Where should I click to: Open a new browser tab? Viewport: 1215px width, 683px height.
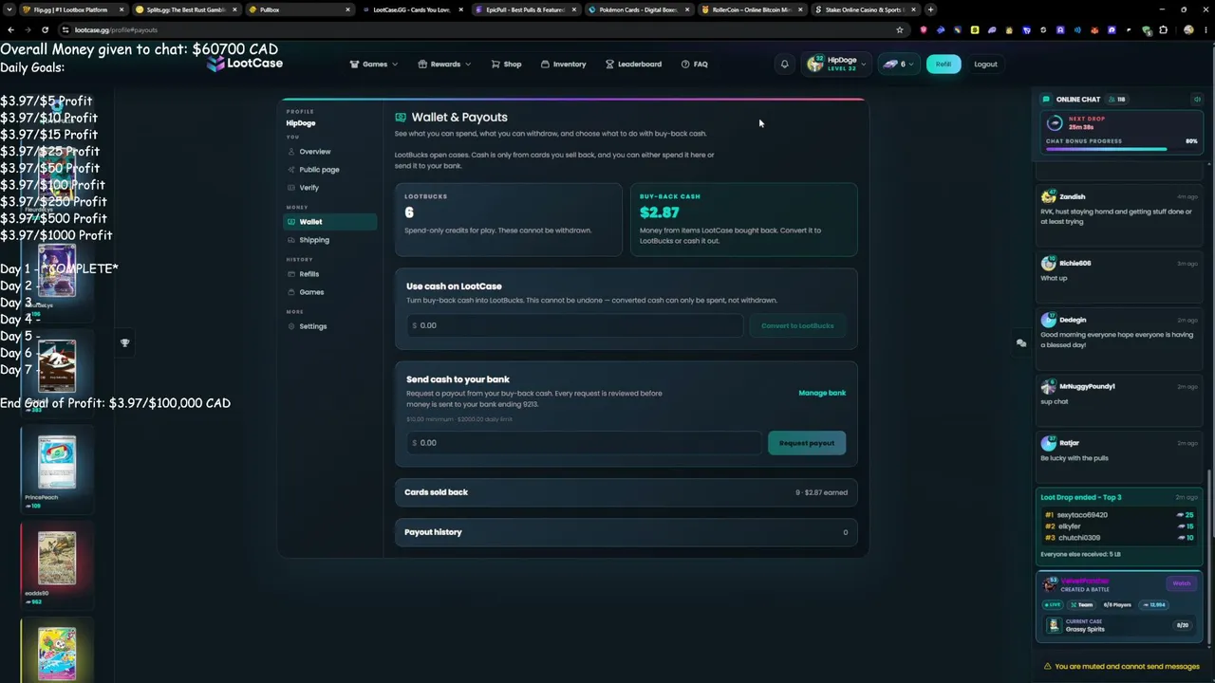pos(930,9)
